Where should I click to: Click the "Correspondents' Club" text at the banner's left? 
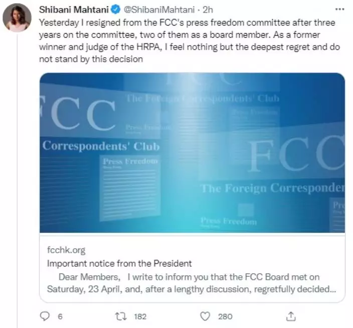[101, 146]
